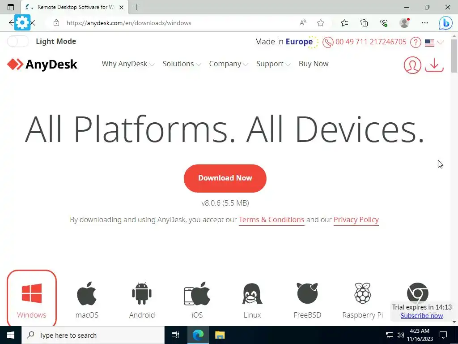Open the US flag language selector

pos(434,43)
